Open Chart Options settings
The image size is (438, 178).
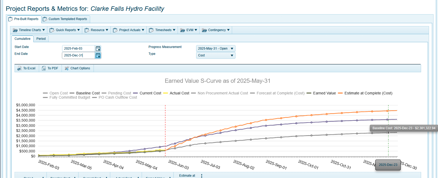click(77, 68)
